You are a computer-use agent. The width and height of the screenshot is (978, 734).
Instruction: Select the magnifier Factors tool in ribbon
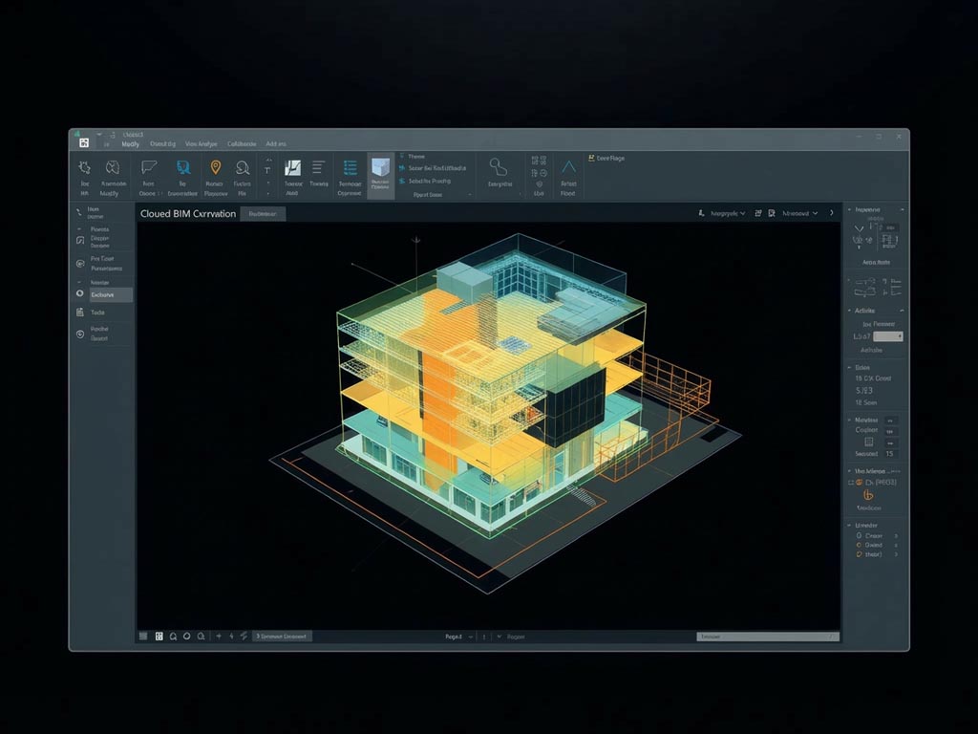click(242, 168)
